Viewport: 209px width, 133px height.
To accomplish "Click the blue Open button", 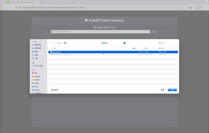I will (x=172, y=90).
